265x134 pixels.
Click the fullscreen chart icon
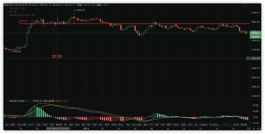[245, 5]
